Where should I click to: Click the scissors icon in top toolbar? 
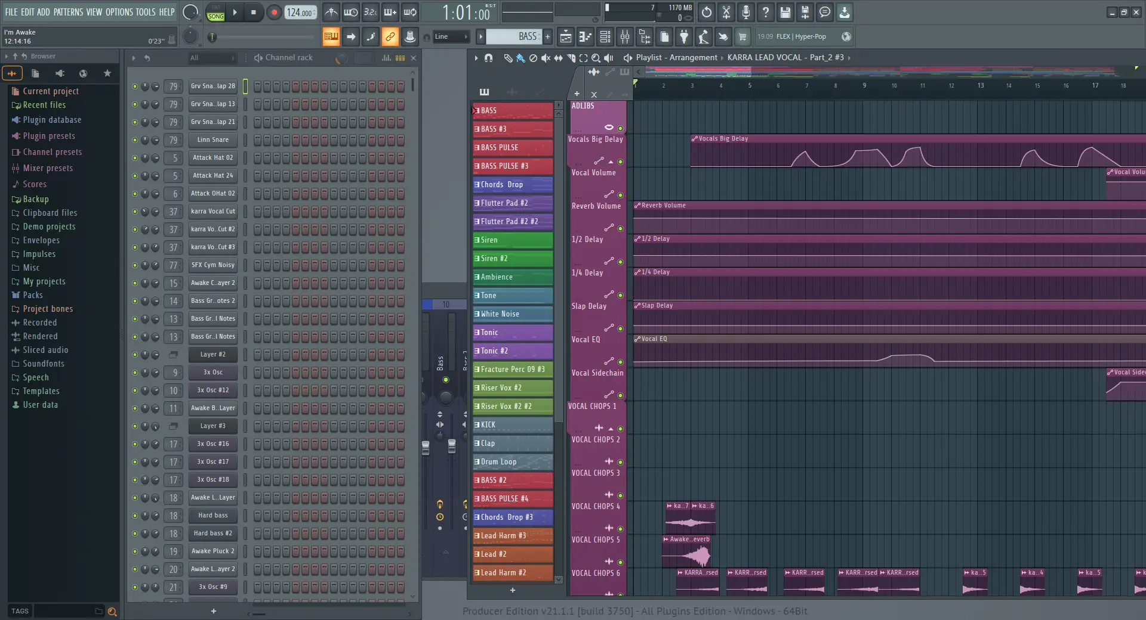[726, 12]
